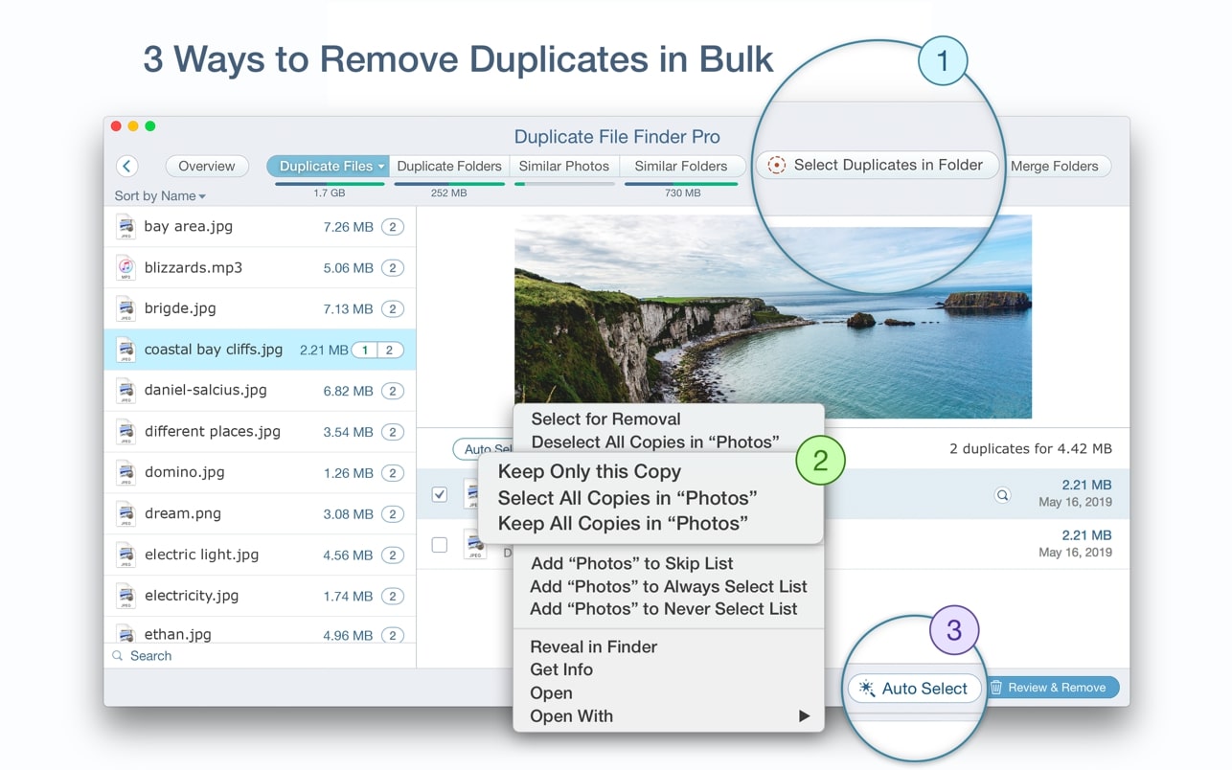Click the magic wand Auto Select icon

[866, 689]
